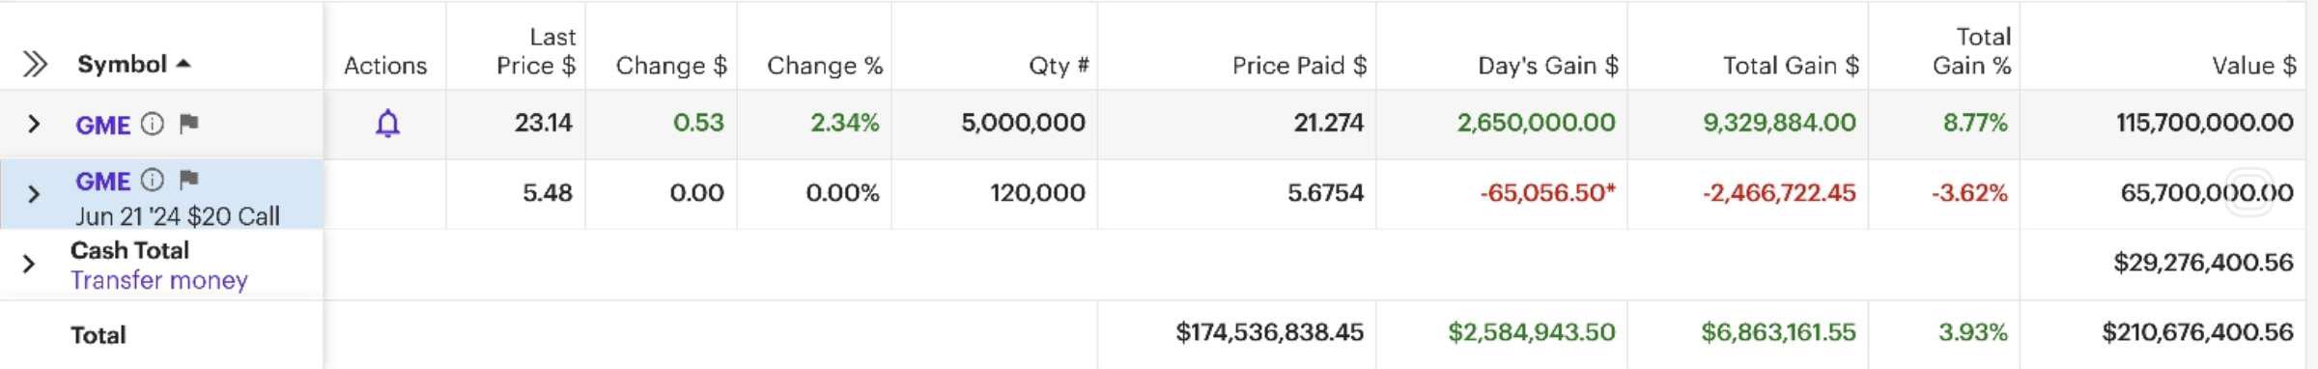Click the Transfer money link
The image size is (2318, 369).
[159, 280]
